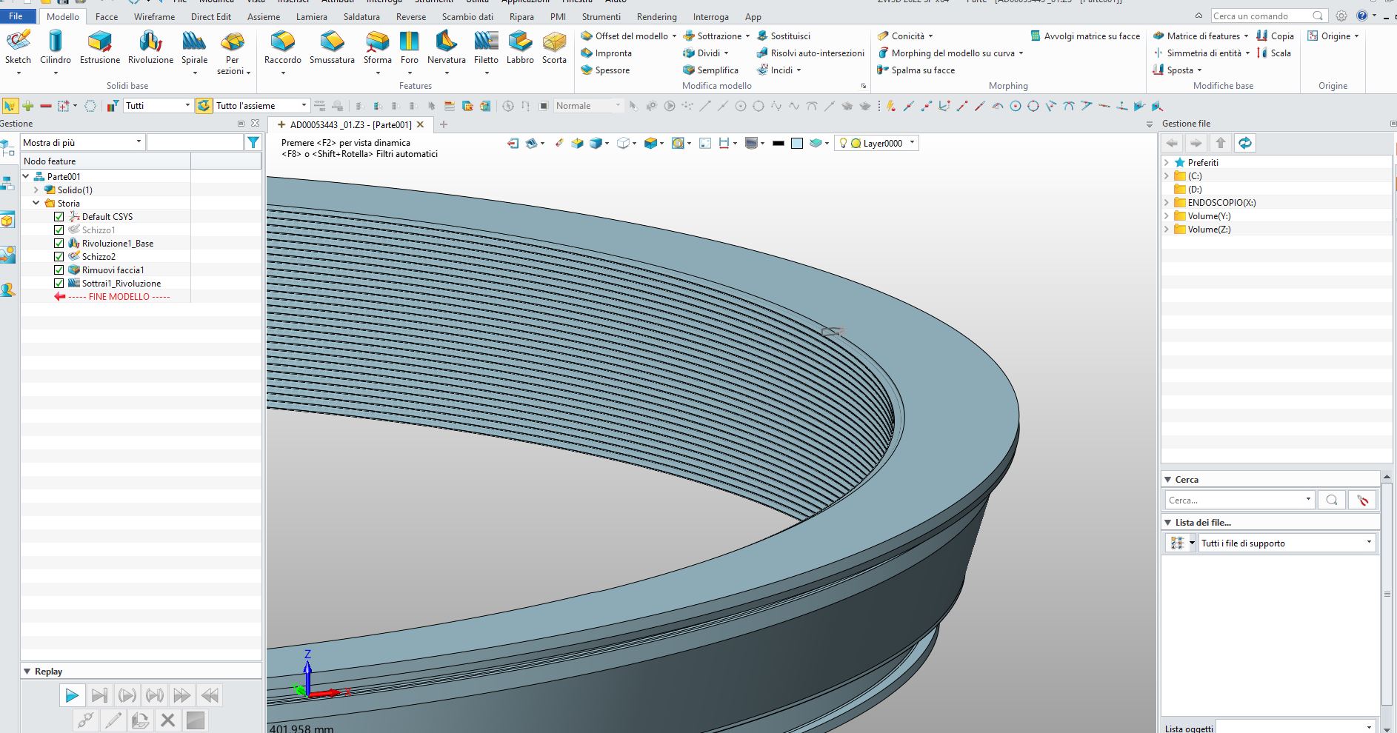Add a new document tab with plus
Viewport: 1397px width, 733px height.
pos(444,124)
